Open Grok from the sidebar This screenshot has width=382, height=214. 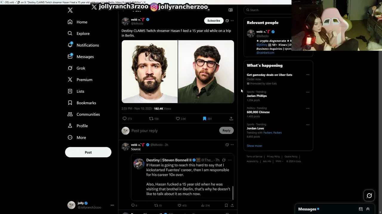pyautogui.click(x=76, y=68)
